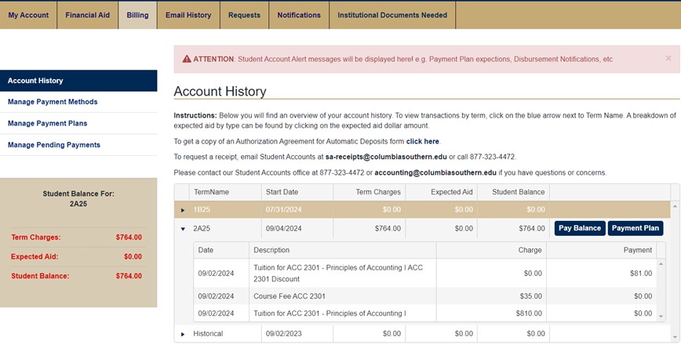The image size is (681, 344).
Task: Click the accounting email address link
Action: 435,172
